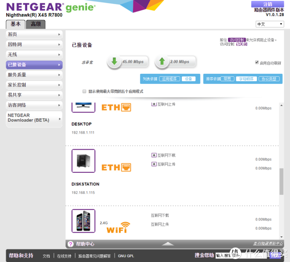
Task: Switch to the 高级 tab
Action: [36, 24]
